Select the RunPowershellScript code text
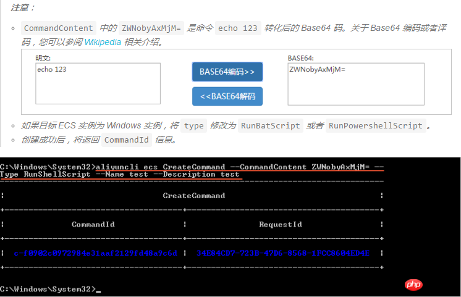461x297 pixels. pyautogui.click(x=376, y=126)
